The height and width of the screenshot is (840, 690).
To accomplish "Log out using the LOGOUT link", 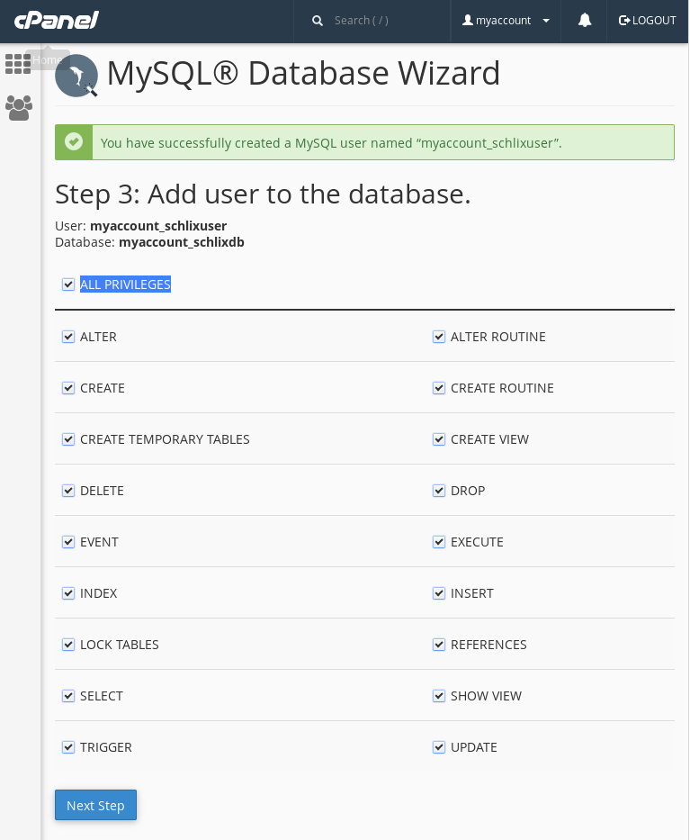I will (x=647, y=21).
